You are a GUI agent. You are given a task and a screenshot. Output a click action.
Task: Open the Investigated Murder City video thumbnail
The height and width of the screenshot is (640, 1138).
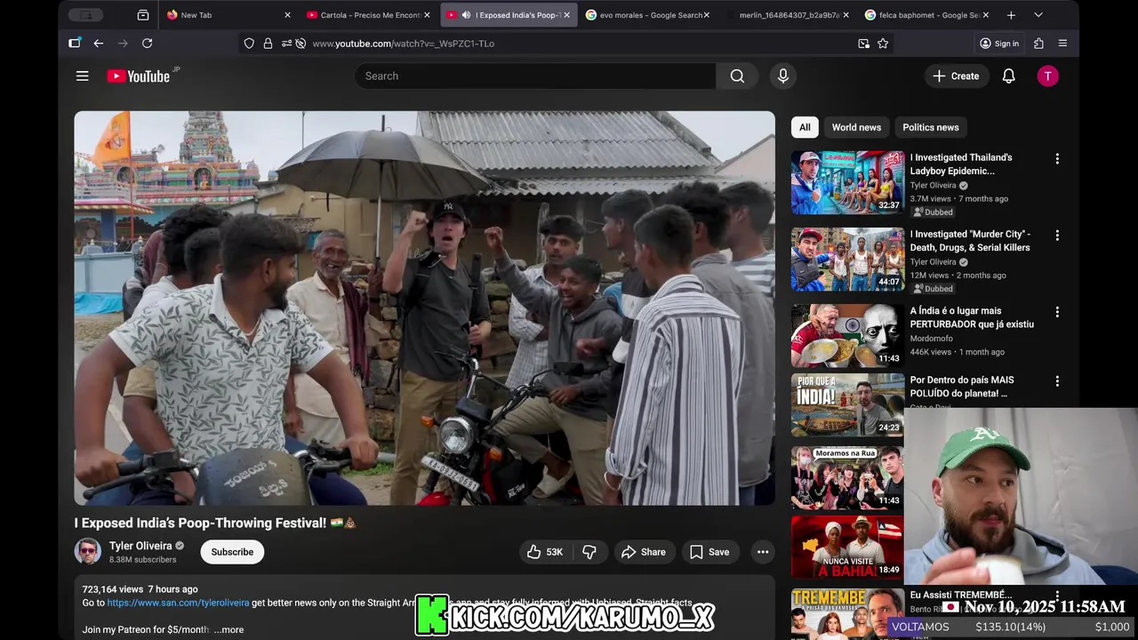pos(847,259)
